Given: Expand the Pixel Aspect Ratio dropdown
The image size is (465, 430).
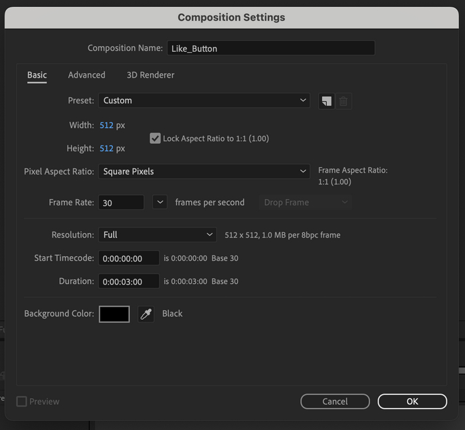Looking at the screenshot, I should pyautogui.click(x=204, y=171).
